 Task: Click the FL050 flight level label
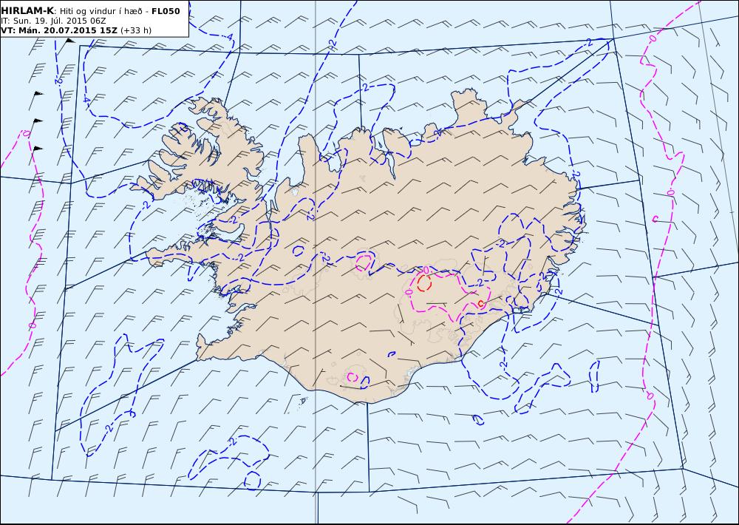click(166, 11)
